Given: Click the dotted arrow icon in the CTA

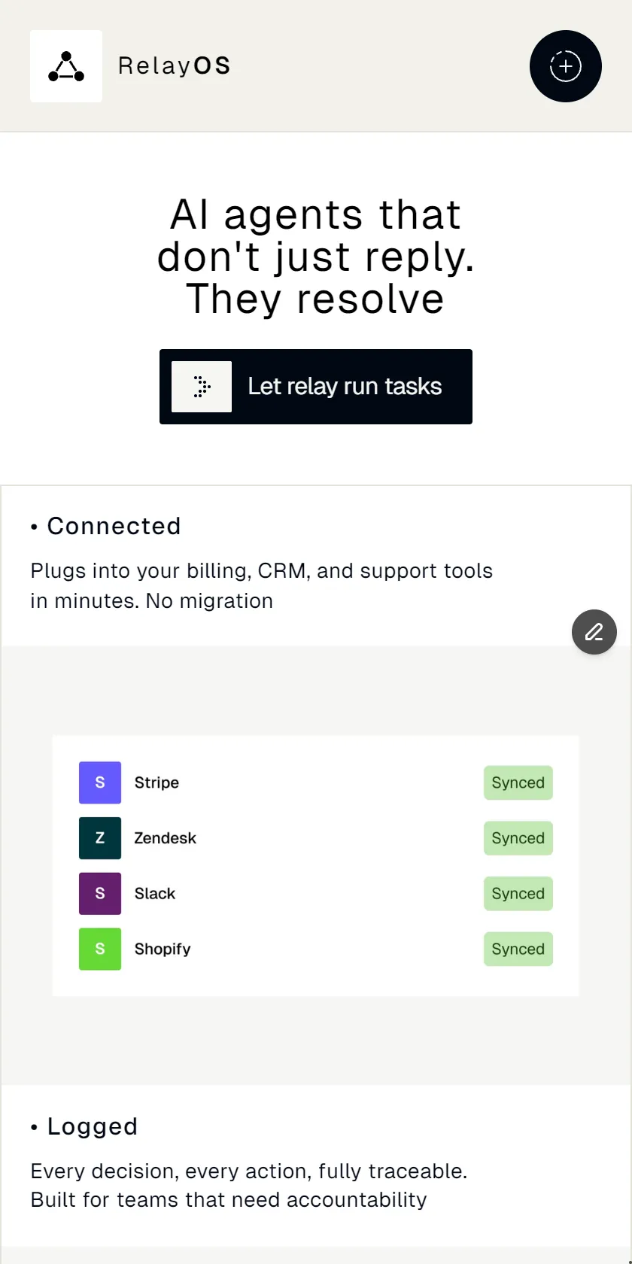Looking at the screenshot, I should pos(202,387).
